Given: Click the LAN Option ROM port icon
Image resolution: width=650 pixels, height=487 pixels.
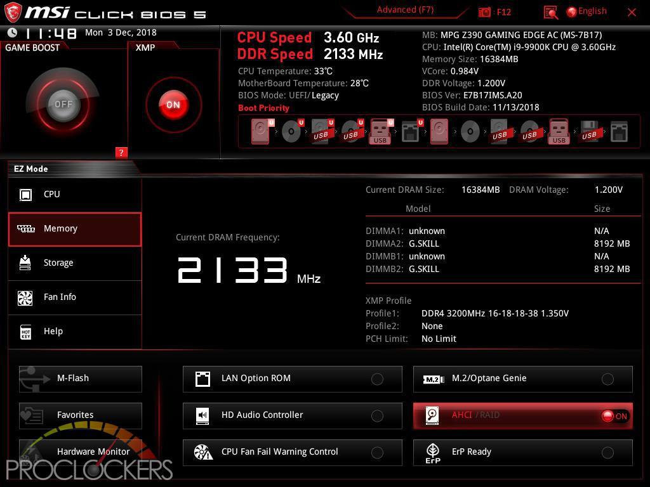Looking at the screenshot, I should (x=202, y=379).
